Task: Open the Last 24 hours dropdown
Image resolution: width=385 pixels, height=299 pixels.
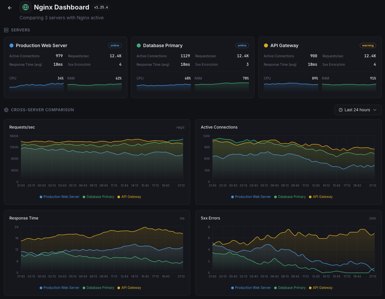Action: 358,110
